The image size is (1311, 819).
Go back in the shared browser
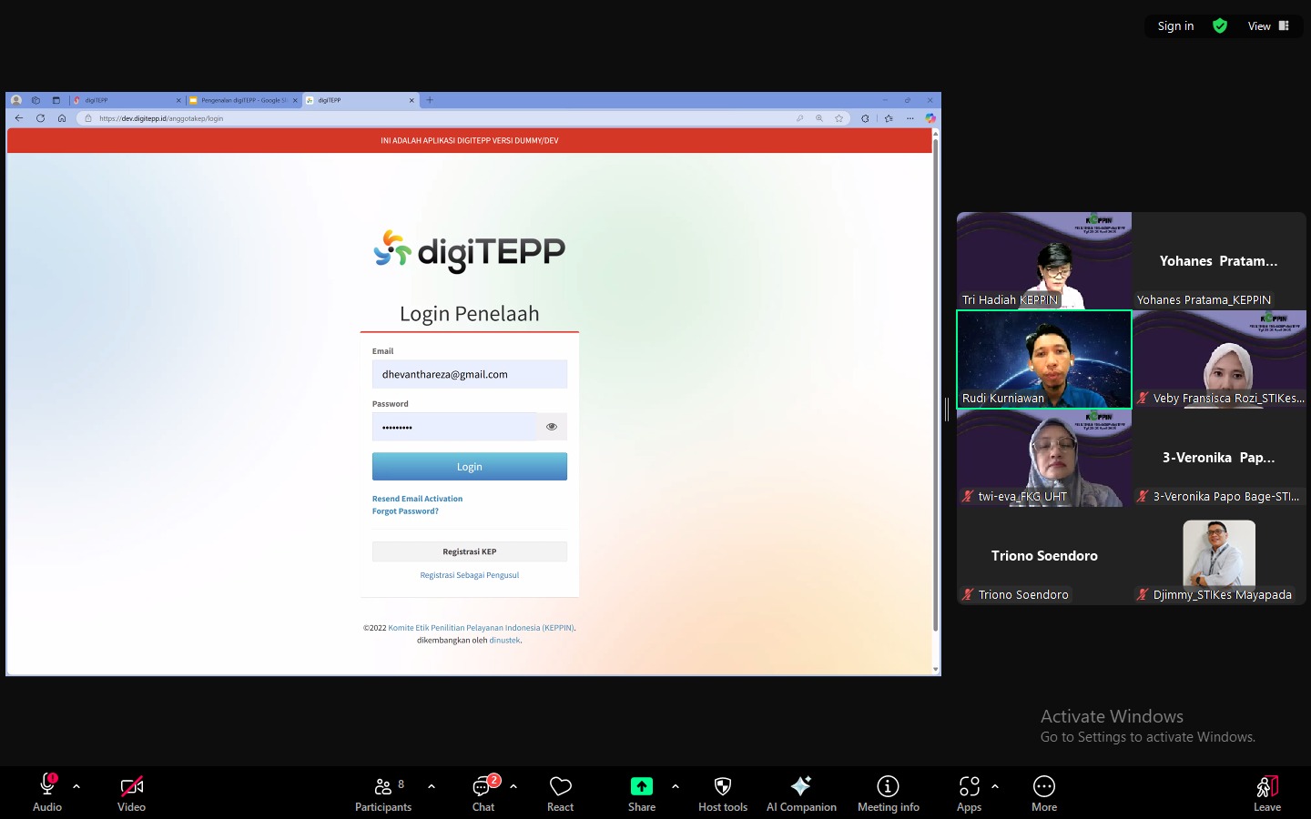[18, 118]
